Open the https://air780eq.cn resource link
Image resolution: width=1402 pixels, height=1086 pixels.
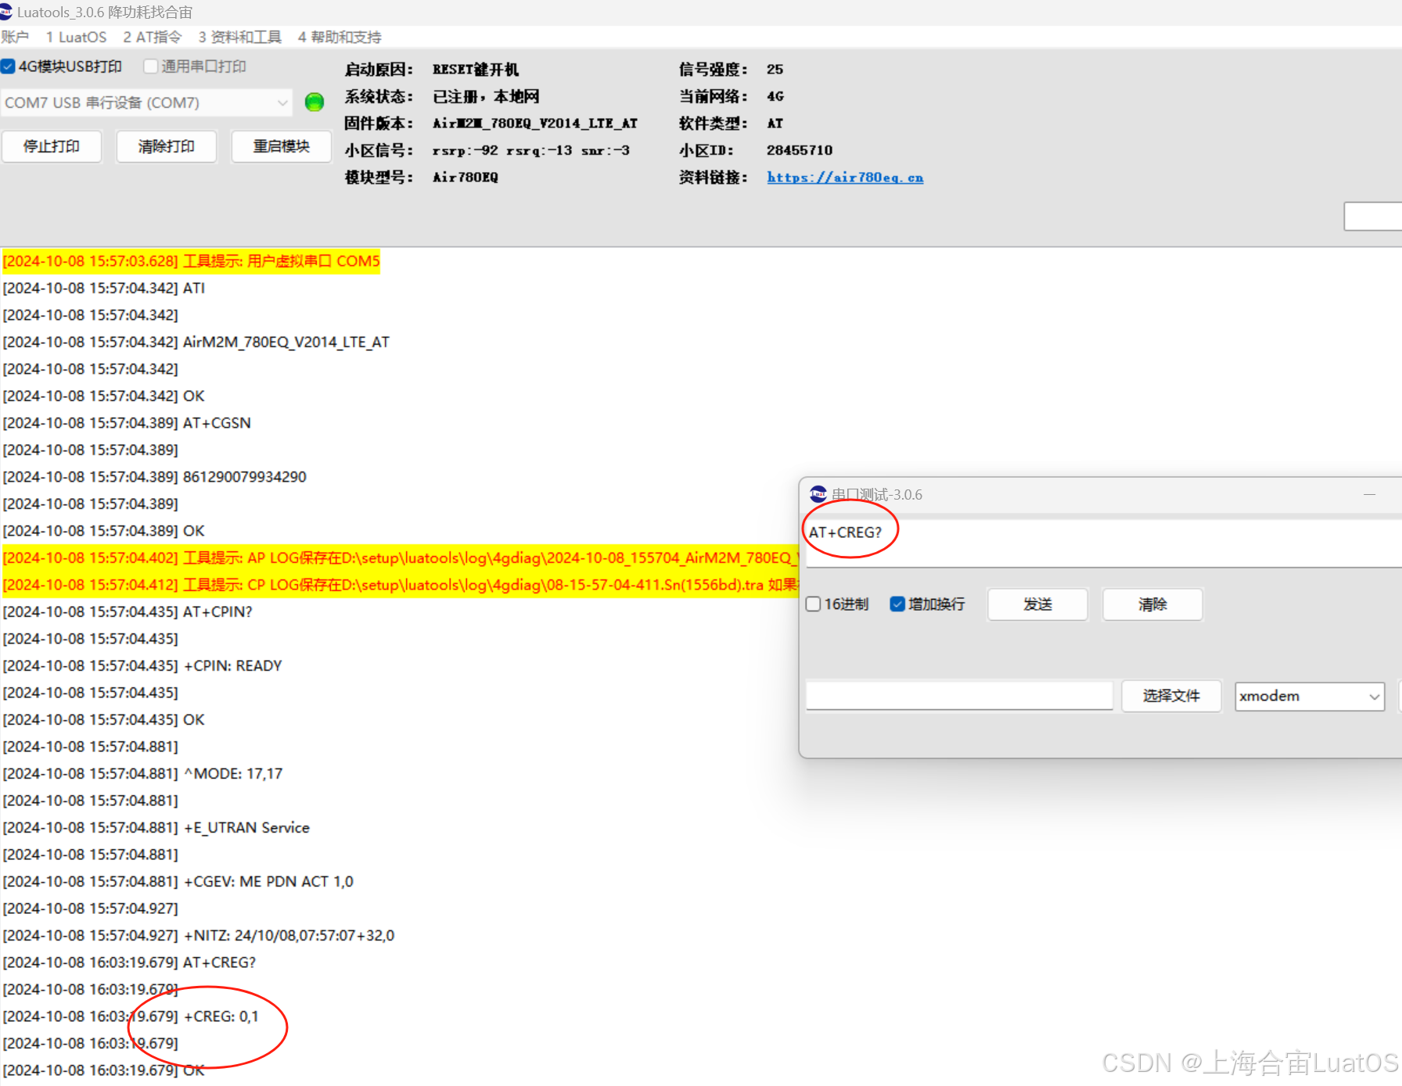point(845,177)
